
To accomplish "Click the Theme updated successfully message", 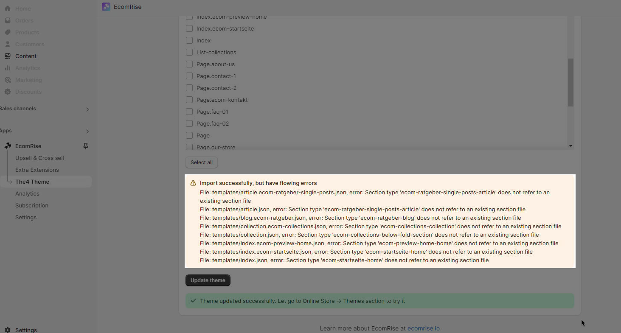I will (302, 301).
